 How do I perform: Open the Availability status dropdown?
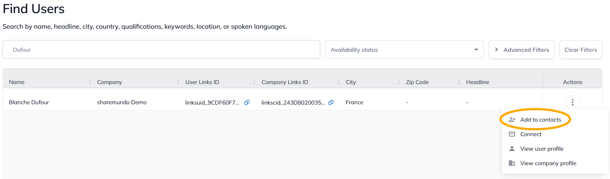pos(404,50)
